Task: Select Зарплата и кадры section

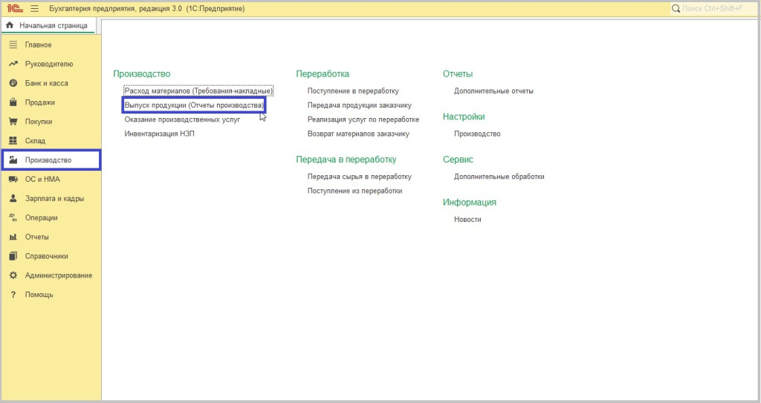Action: pyautogui.click(x=54, y=198)
